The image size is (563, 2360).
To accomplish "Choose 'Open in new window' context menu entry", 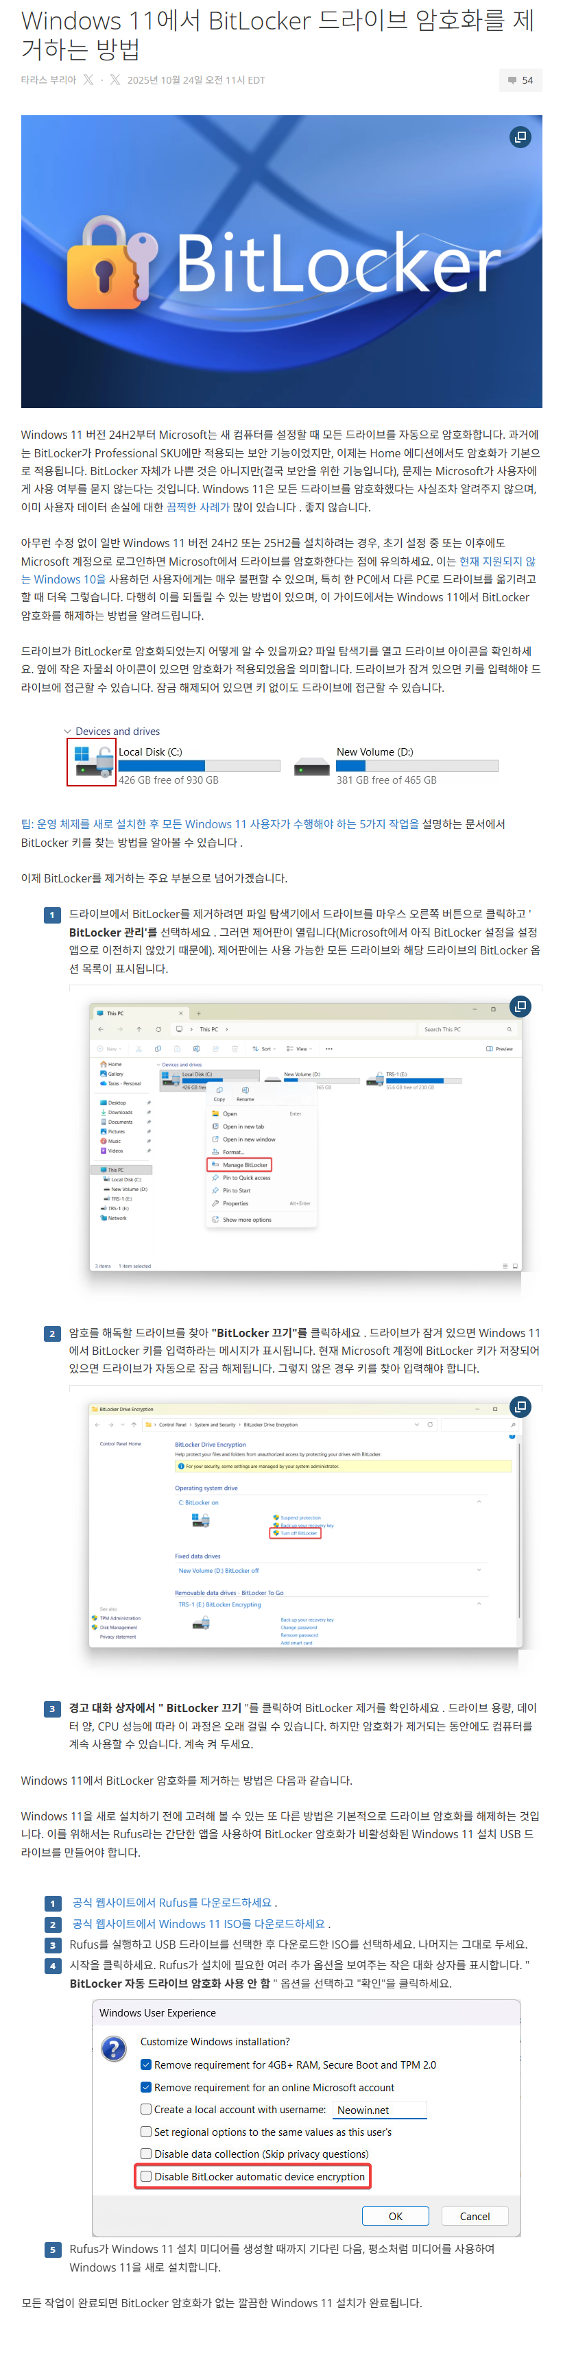I will [x=244, y=1139].
